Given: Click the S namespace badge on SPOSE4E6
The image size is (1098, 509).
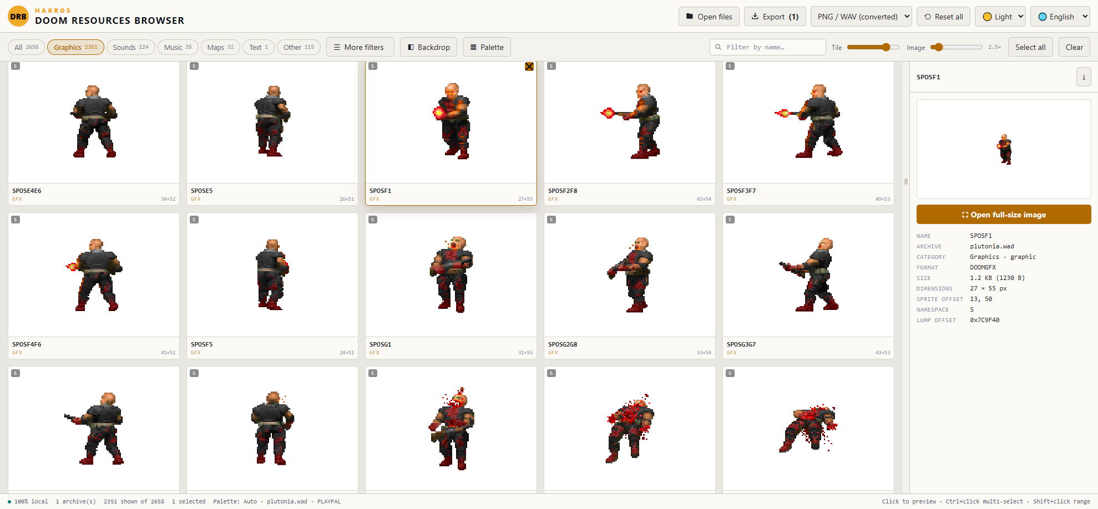Looking at the screenshot, I should [x=16, y=66].
